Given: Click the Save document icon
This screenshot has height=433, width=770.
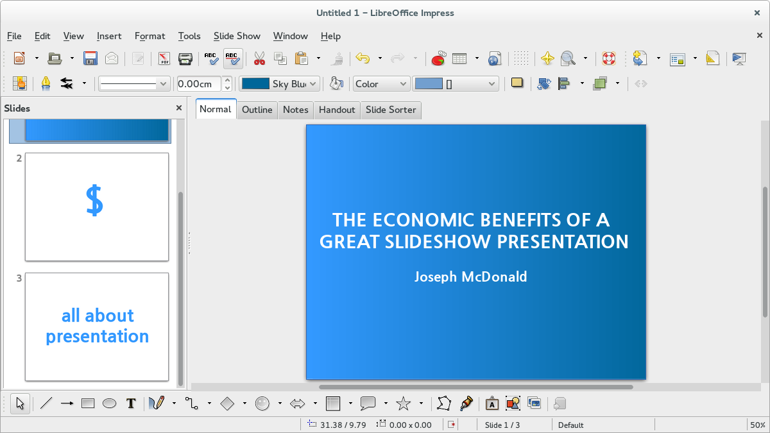Looking at the screenshot, I should point(90,58).
